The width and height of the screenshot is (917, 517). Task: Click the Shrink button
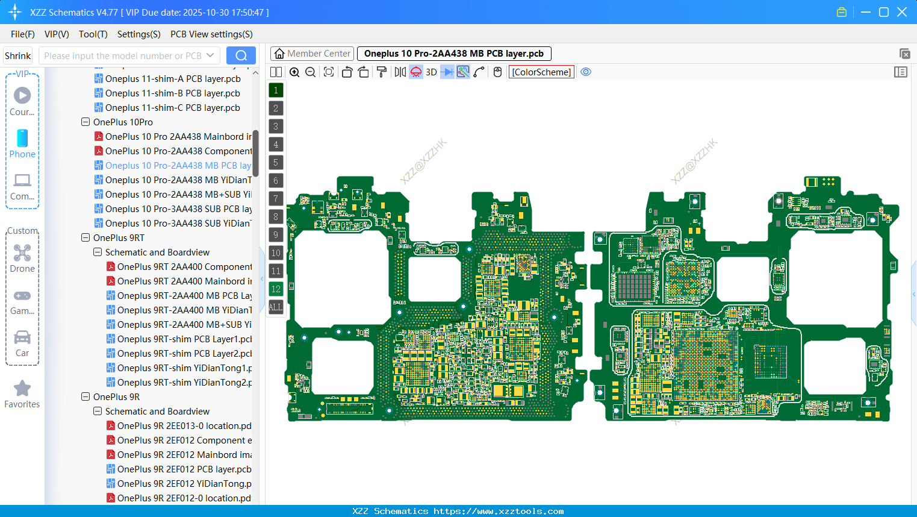tap(17, 55)
